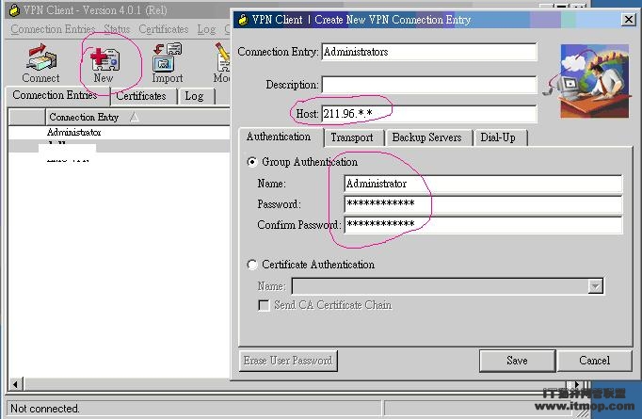Open the Status menu
642x419 pixels.
[117, 29]
